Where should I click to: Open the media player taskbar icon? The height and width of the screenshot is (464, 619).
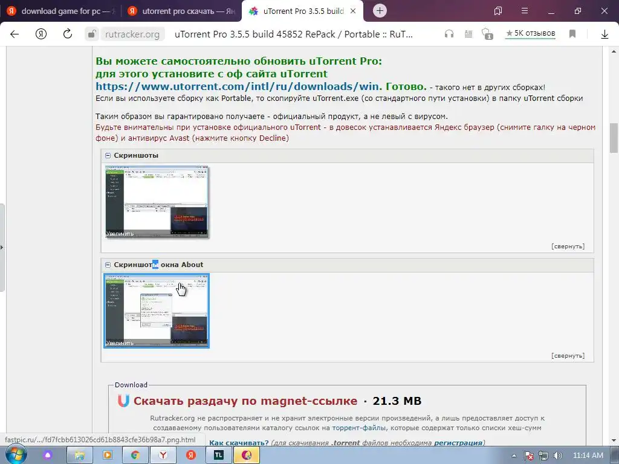pos(107,455)
